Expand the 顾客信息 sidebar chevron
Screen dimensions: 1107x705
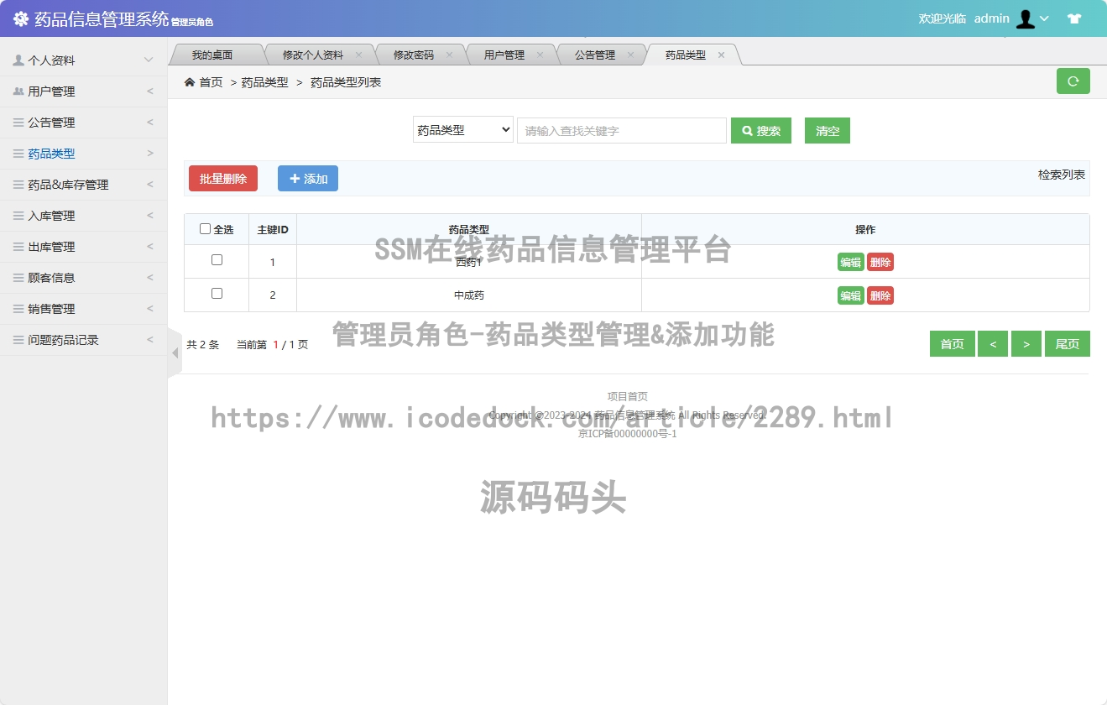pyautogui.click(x=150, y=278)
